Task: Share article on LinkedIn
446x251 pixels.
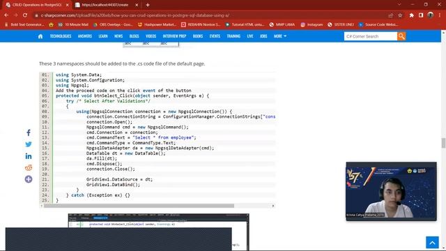Action: [29, 156]
